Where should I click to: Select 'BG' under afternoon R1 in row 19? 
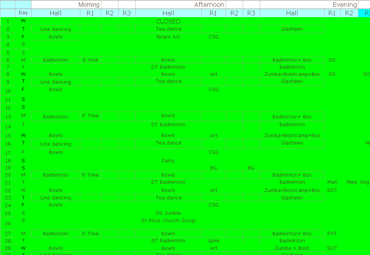[x=213, y=168]
